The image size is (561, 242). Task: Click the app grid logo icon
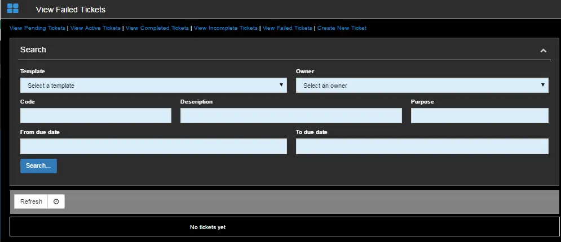pos(12,8)
